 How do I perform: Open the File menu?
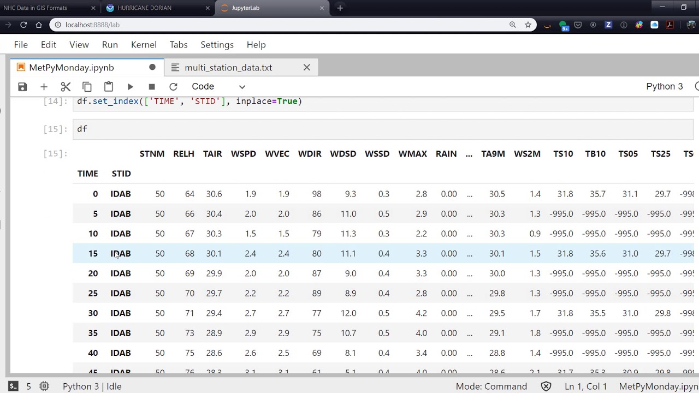pyautogui.click(x=21, y=45)
